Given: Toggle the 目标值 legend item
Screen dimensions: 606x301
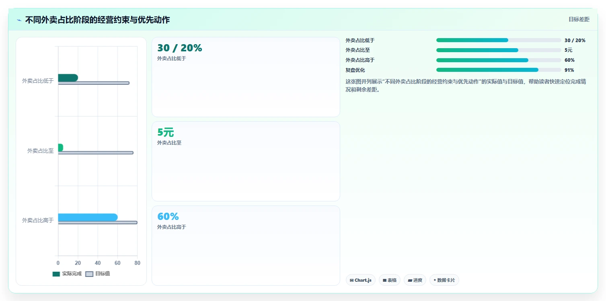Looking at the screenshot, I should 98,274.
